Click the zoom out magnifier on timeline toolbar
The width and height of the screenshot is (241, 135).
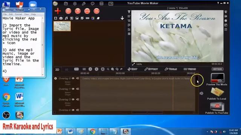point(108,69)
